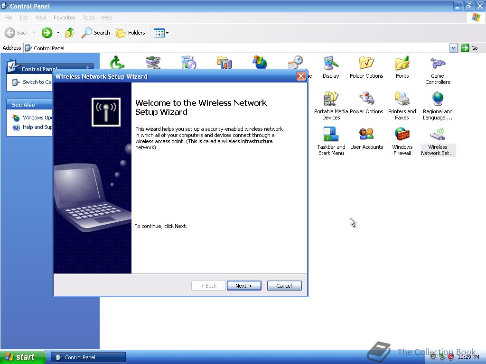Click the Address bar field

tap(237, 48)
